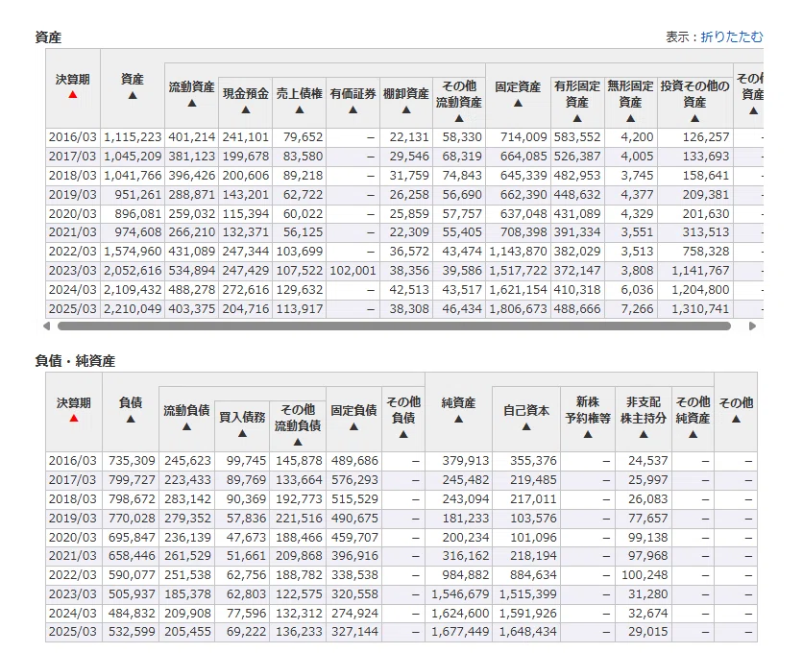The image size is (803, 653).
Task: Click equity value 1,648,434
Action: pyautogui.click(x=527, y=632)
